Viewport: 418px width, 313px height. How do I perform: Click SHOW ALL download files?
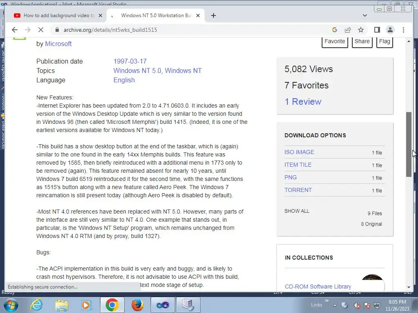(x=297, y=211)
